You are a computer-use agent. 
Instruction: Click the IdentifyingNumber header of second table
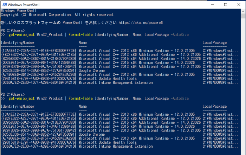coord(18,107)
